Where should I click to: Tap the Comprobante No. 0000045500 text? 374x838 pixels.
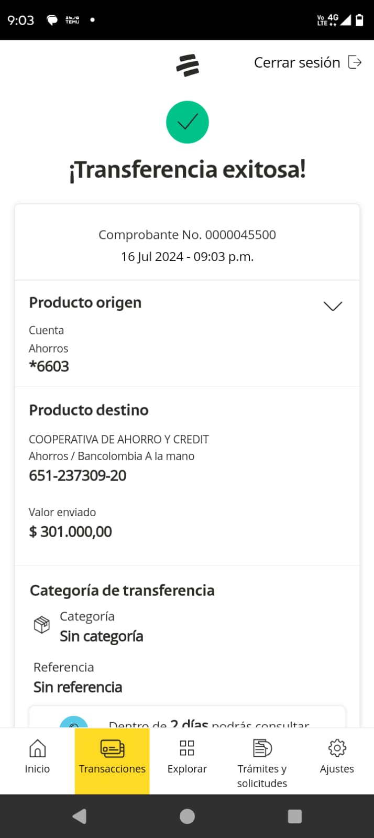pyautogui.click(x=187, y=235)
